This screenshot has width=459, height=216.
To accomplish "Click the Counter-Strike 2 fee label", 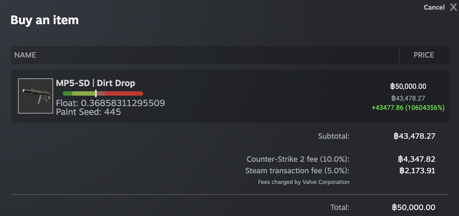I will coord(298,159).
